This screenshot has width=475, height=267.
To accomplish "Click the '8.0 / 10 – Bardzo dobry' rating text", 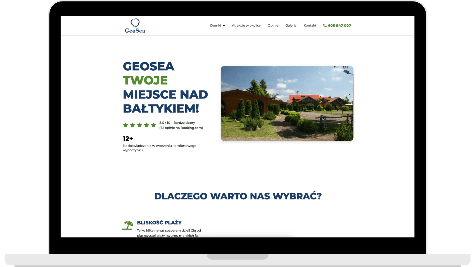I will click(x=177, y=123).
